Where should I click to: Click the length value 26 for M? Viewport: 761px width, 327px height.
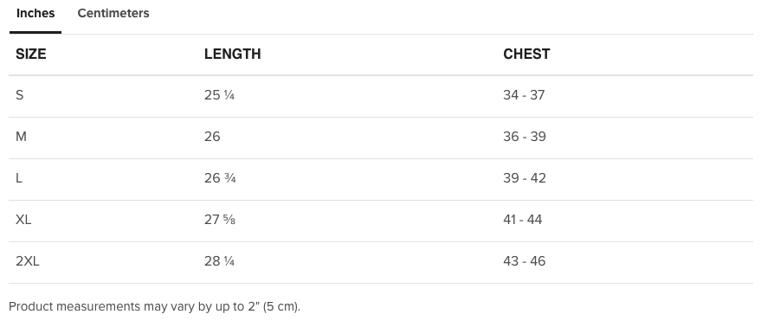[212, 137]
